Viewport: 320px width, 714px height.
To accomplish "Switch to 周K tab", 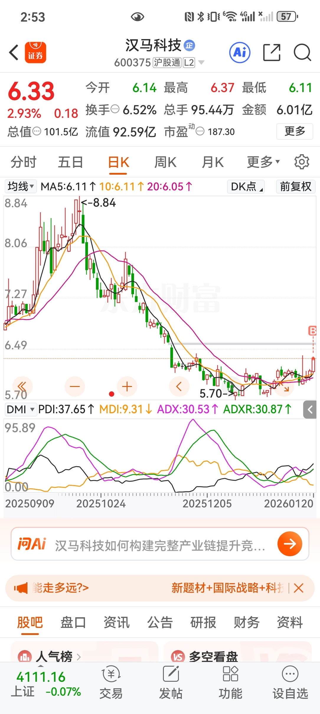I will coord(165,162).
